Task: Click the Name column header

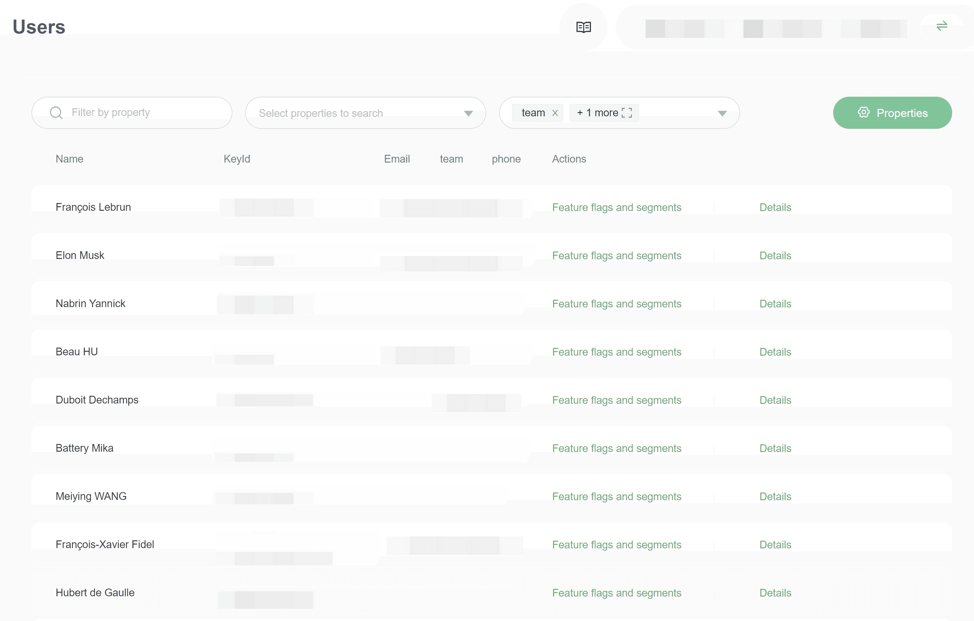Action: [69, 159]
